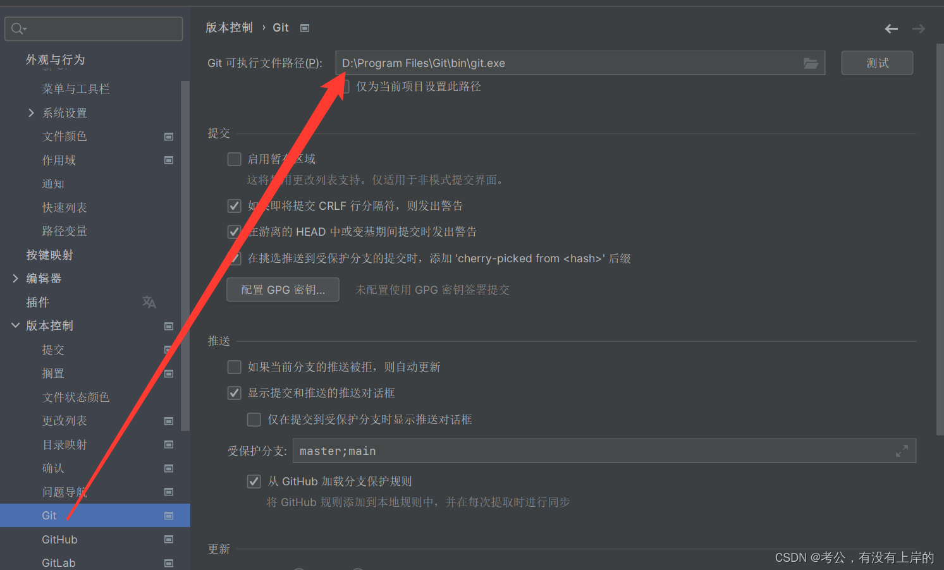Click the project-level icon next to Git breadcrumb
This screenshot has width=944, height=570.
pos(305,28)
